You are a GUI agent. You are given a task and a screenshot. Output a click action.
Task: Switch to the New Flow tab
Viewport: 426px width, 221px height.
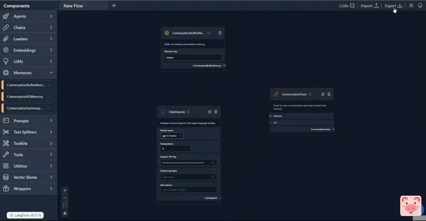click(83, 6)
